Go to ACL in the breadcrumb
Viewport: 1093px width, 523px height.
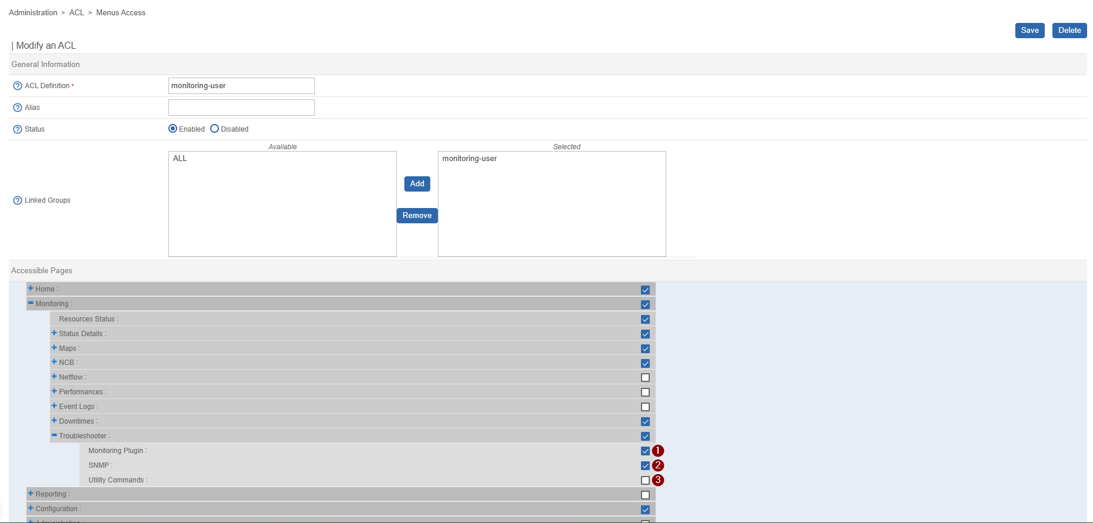point(77,12)
